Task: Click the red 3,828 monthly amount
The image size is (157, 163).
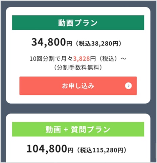Action: coord(82,59)
